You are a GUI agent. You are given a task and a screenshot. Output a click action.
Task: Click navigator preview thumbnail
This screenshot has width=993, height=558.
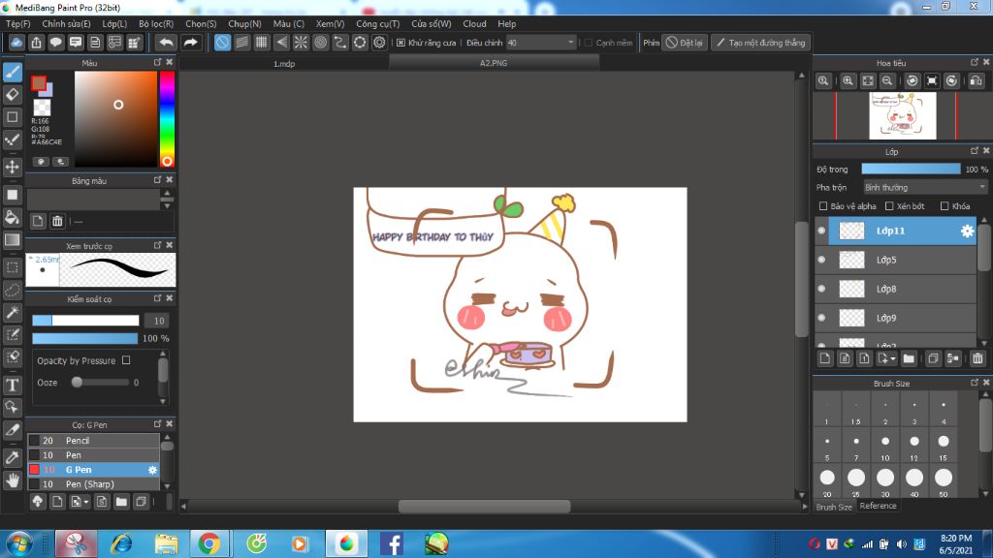[903, 116]
